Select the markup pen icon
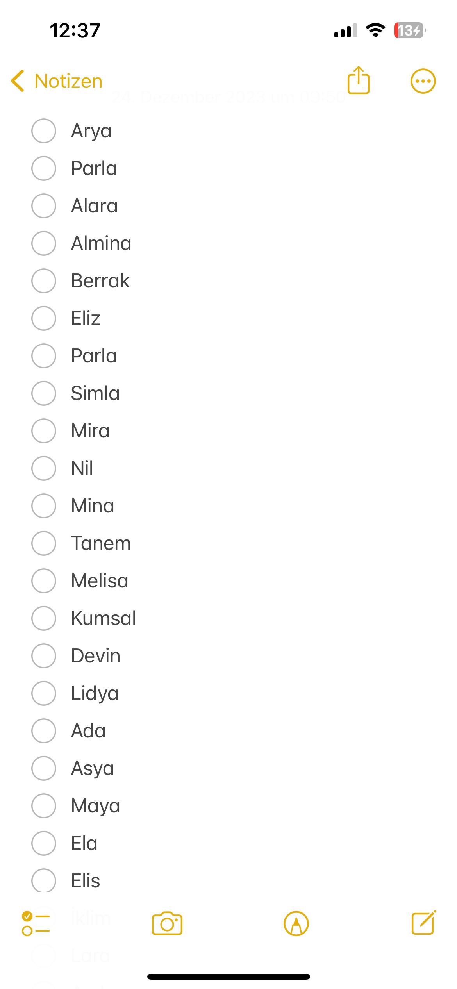 296,924
